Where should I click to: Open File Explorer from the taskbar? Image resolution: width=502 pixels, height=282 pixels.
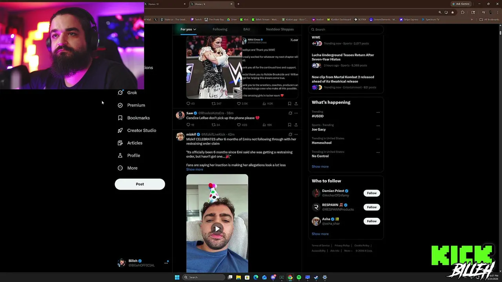(238, 277)
